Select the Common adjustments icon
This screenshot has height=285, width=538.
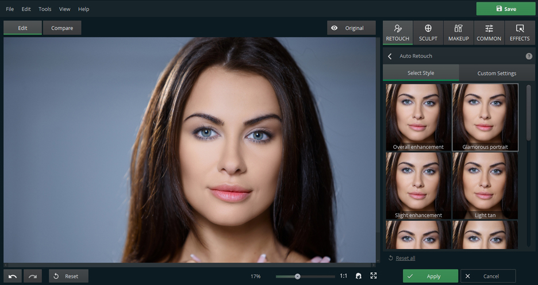(x=489, y=32)
